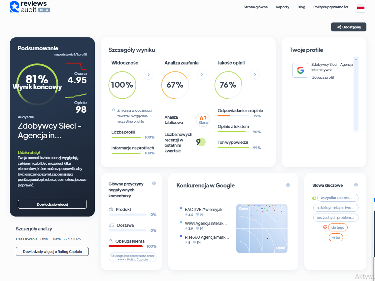
Task: Click info icon next to Konkurencja w Google
Action: (288, 185)
